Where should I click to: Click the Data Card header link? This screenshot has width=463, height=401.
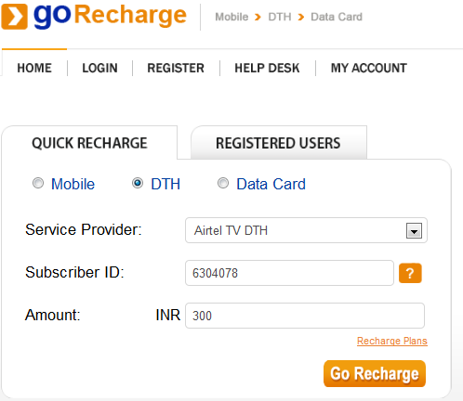pos(337,17)
